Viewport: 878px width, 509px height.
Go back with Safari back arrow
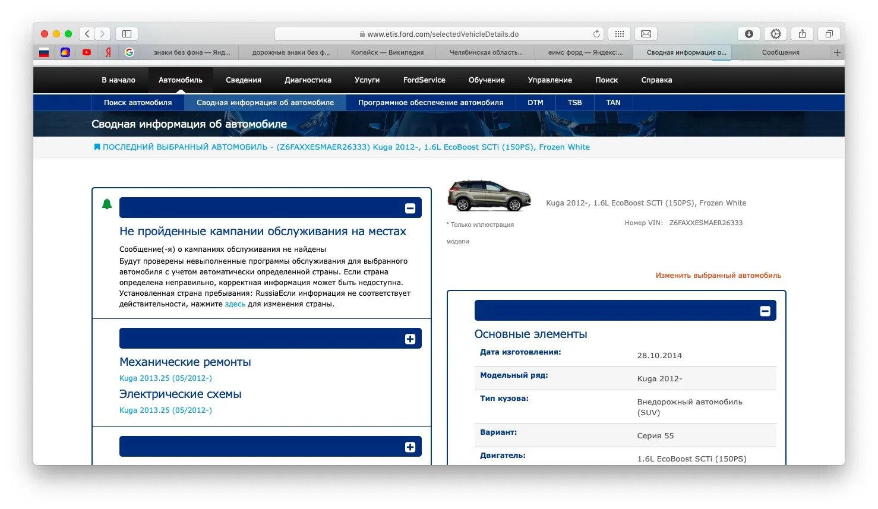click(x=87, y=34)
